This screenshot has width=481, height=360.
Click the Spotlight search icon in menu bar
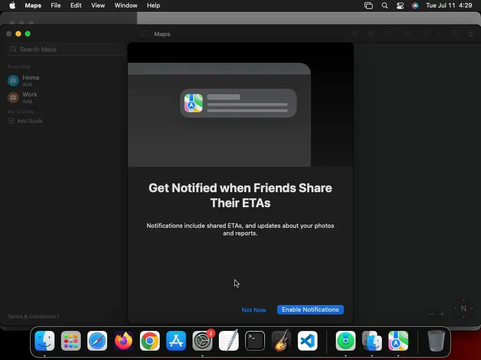pyautogui.click(x=384, y=6)
